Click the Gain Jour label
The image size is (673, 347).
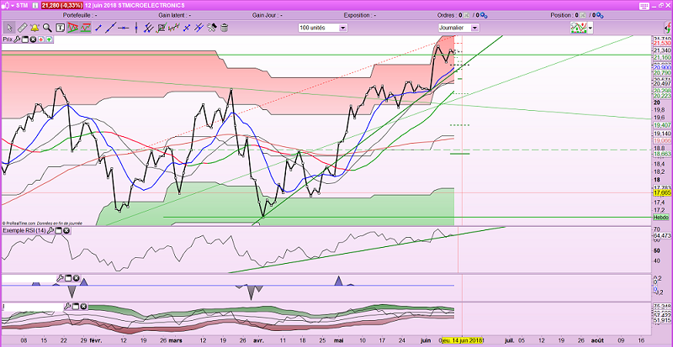point(266,15)
